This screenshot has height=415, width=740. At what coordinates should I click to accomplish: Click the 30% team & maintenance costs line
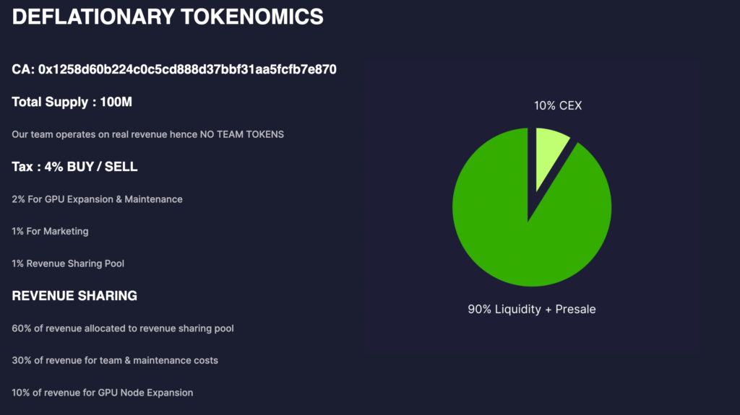[x=115, y=360]
